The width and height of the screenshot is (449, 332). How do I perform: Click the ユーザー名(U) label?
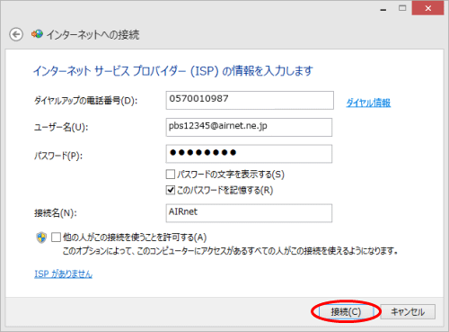[61, 128]
